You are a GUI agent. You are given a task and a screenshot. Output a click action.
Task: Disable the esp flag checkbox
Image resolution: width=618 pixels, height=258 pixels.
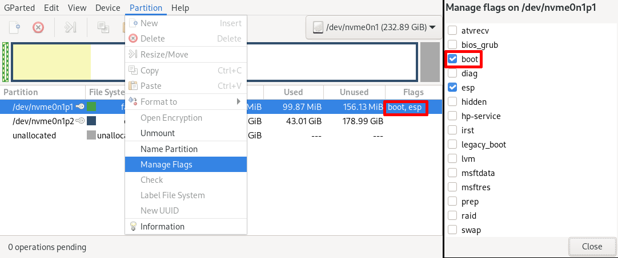point(452,88)
